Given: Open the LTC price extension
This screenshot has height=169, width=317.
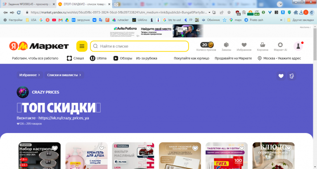Looking at the screenshot, I should pyautogui.click(x=257, y=12).
